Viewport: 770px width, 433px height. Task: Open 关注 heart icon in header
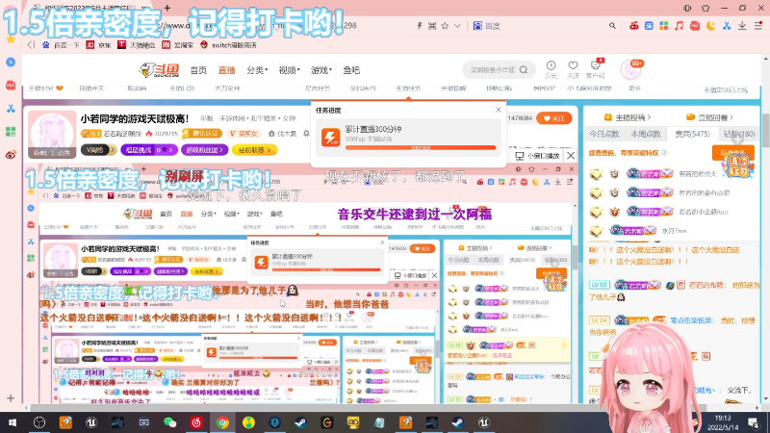(573, 69)
